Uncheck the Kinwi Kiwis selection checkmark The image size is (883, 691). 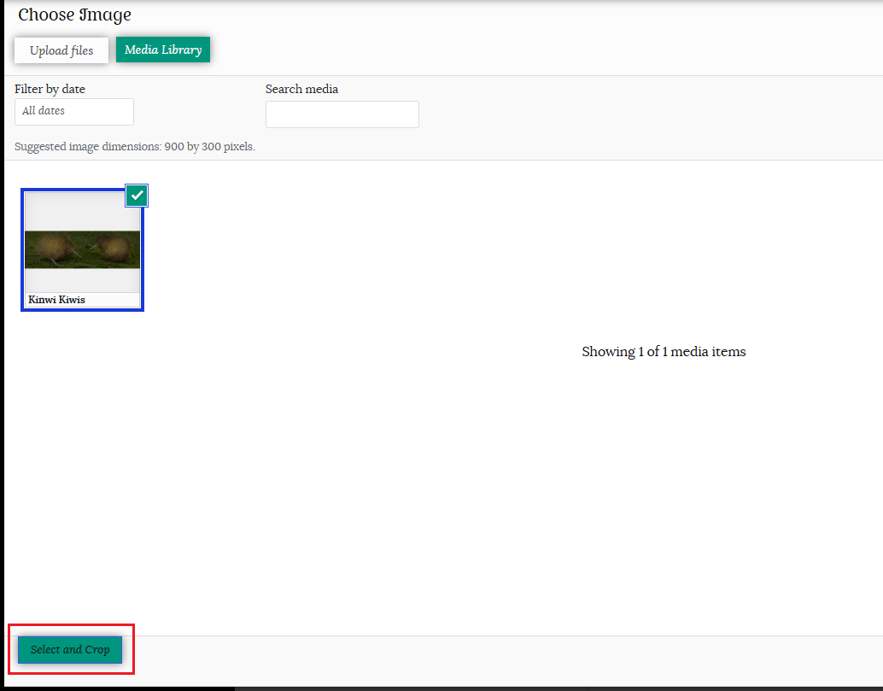(137, 196)
